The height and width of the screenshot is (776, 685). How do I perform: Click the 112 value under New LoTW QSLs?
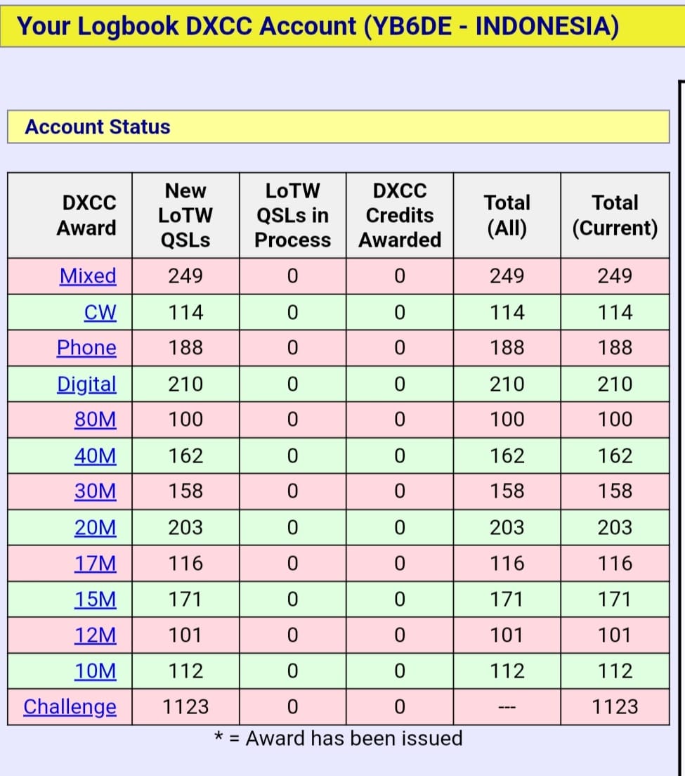click(x=185, y=671)
